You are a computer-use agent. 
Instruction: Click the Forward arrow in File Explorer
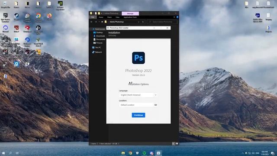click(96, 22)
